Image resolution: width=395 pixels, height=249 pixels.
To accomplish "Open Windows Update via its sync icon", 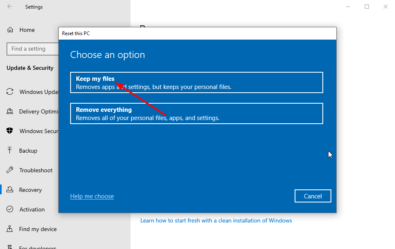I will coord(10,91).
